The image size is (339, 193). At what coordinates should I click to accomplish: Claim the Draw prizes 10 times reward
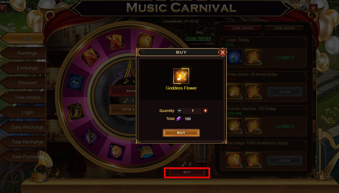285,92
